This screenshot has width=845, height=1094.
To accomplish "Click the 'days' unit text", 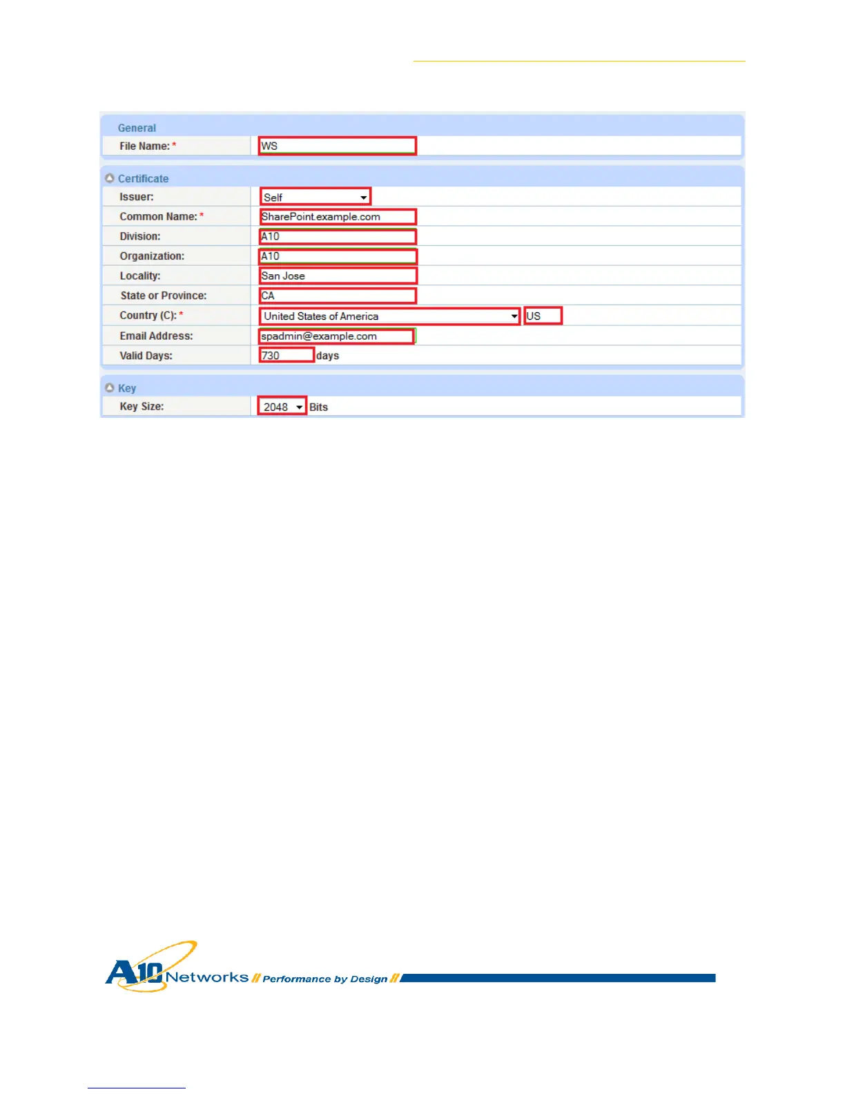I will (328, 356).
